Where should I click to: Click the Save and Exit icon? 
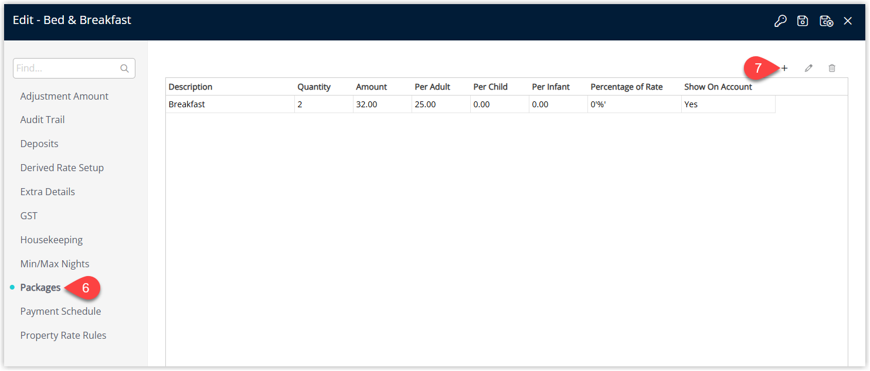pyautogui.click(x=826, y=21)
